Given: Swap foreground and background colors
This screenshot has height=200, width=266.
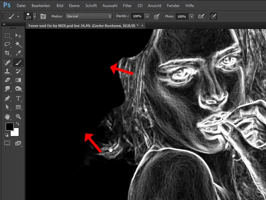Looking at the screenshot, I should 18,124.
